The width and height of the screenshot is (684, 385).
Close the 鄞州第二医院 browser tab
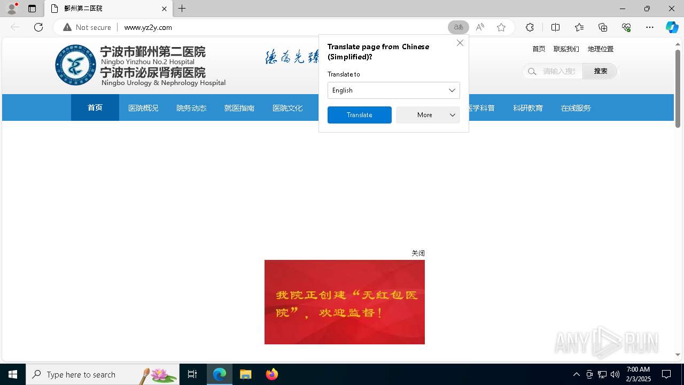click(164, 9)
